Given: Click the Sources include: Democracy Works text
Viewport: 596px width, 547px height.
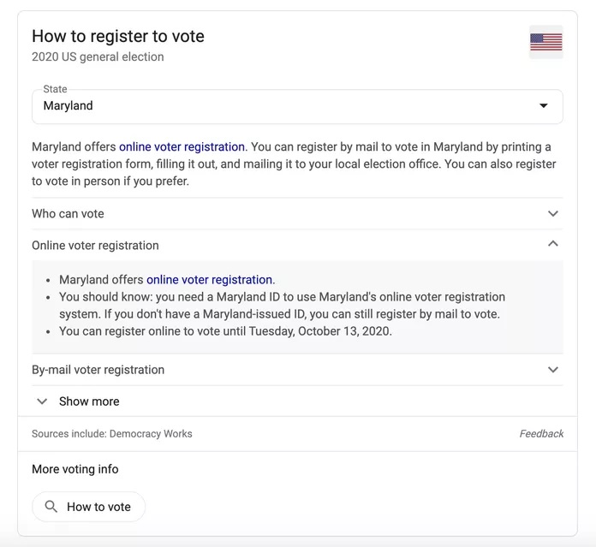Looking at the screenshot, I should pos(111,434).
